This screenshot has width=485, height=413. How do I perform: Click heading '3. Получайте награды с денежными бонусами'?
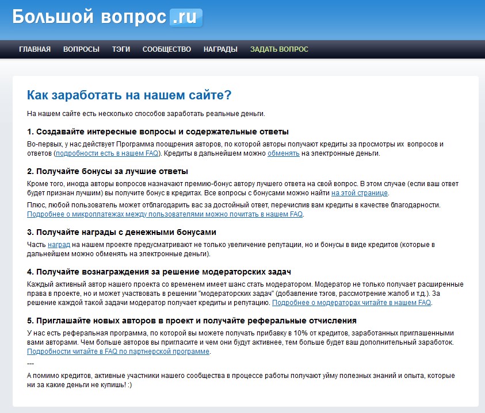pos(121,232)
